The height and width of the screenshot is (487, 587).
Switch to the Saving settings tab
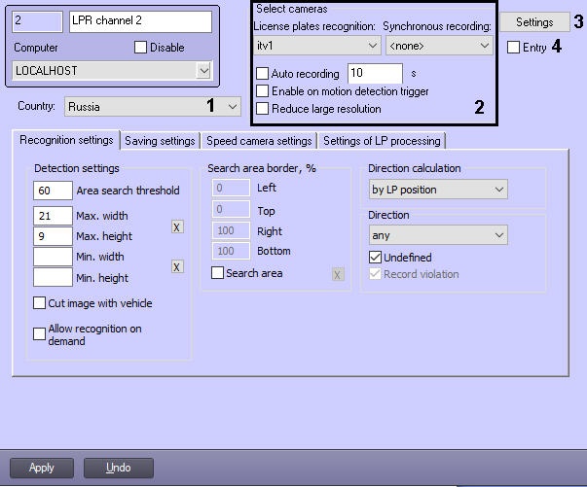pyautogui.click(x=161, y=141)
